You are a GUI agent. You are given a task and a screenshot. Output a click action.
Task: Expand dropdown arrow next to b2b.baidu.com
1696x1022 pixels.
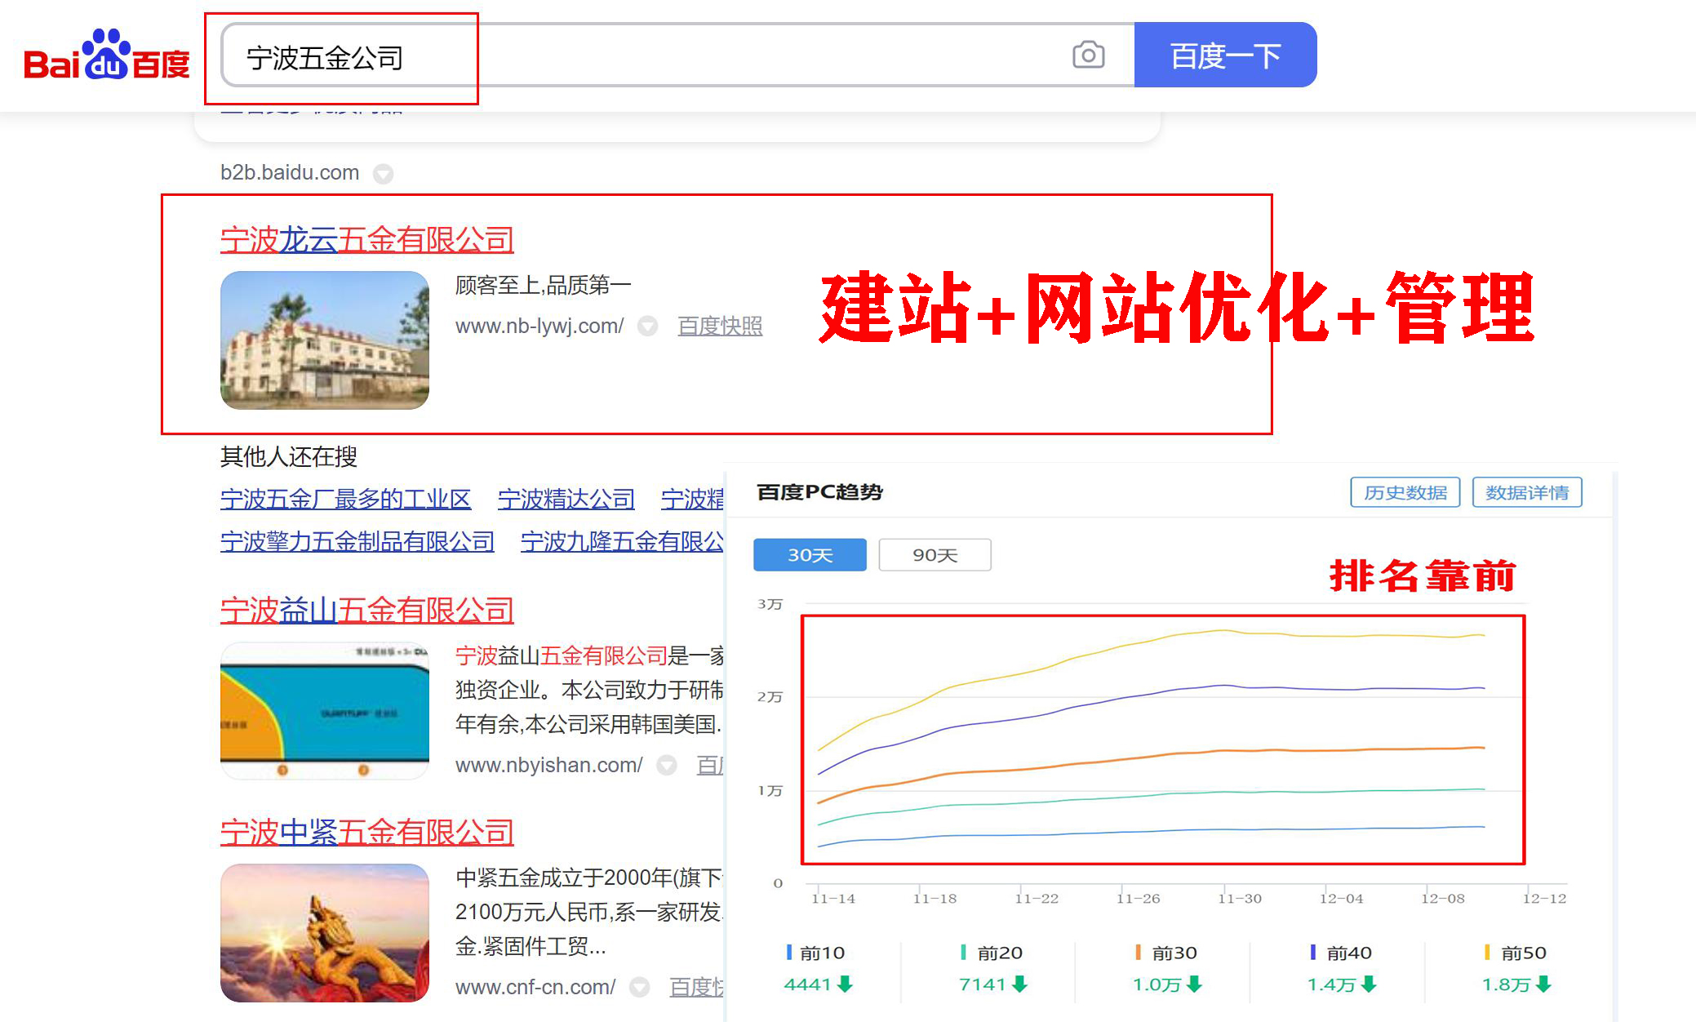pyautogui.click(x=383, y=174)
